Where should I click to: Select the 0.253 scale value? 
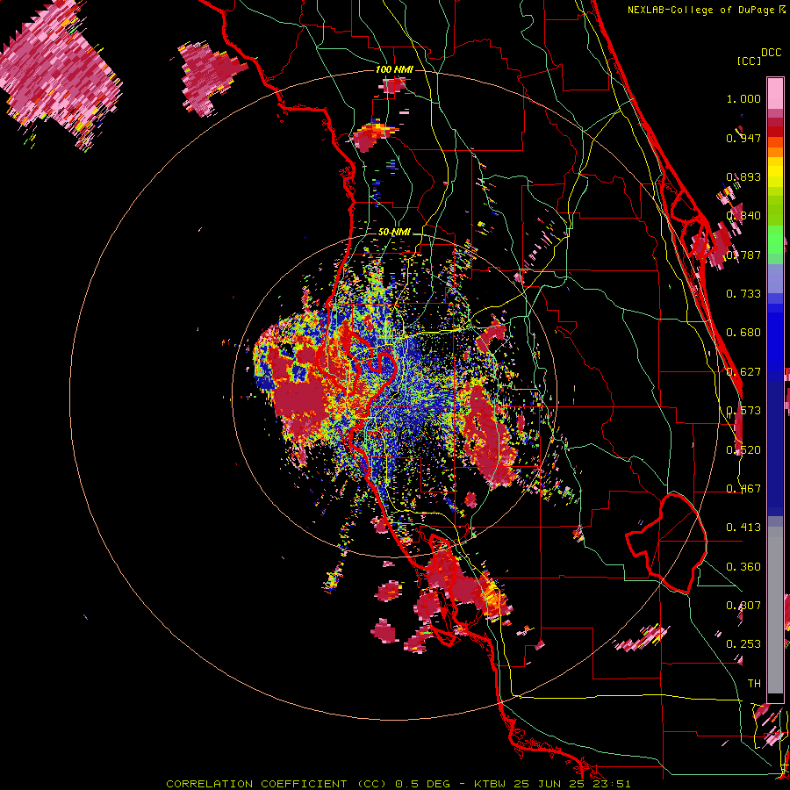point(743,644)
